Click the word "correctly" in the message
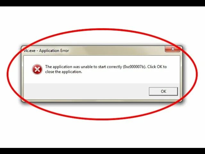 [114, 67]
